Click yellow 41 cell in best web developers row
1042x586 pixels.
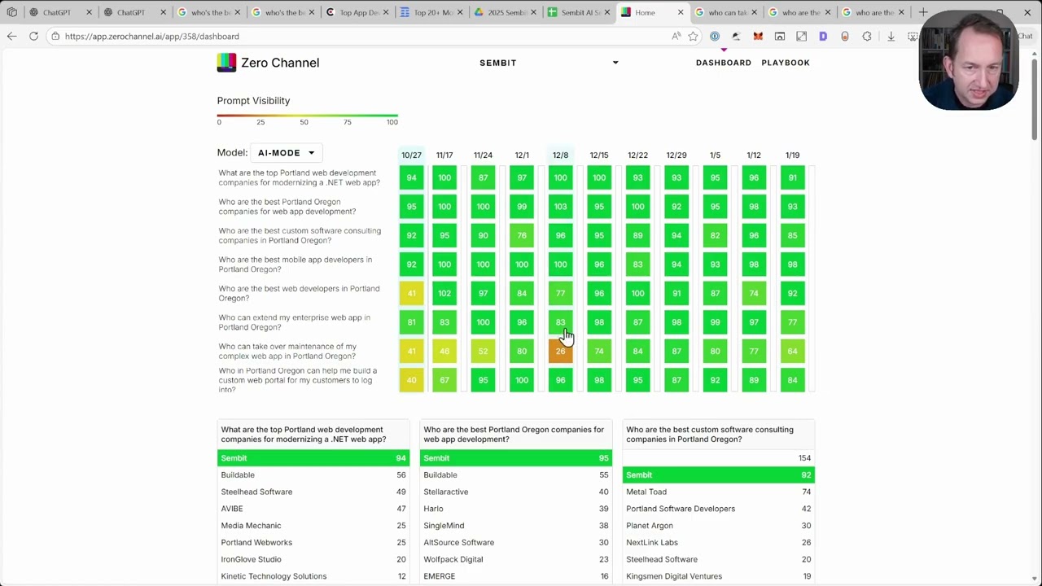(411, 293)
